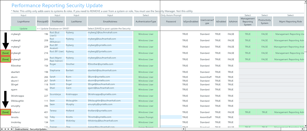Click email address field for RStrother
307x131 pixels.
point(110,65)
